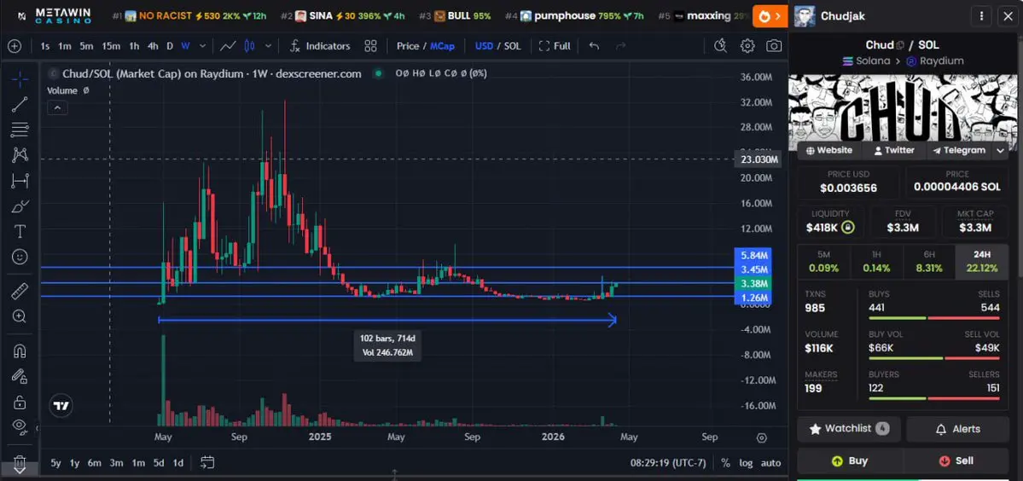This screenshot has width=1023, height=481.
Task: Click the add symbol plus icon
Action: pos(15,46)
